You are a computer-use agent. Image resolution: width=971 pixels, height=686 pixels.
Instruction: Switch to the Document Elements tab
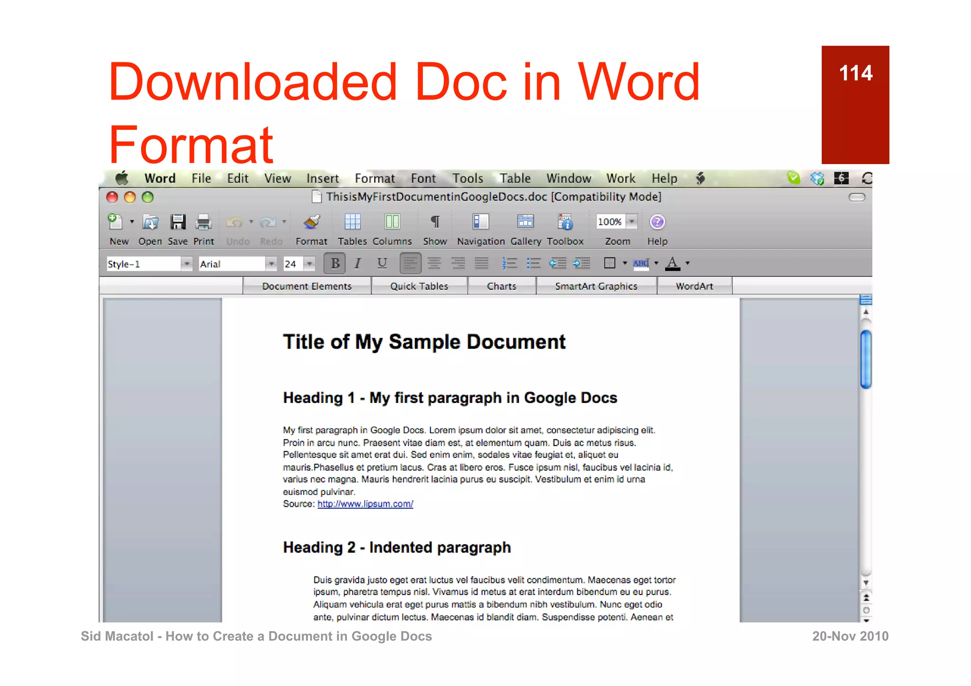click(x=307, y=286)
